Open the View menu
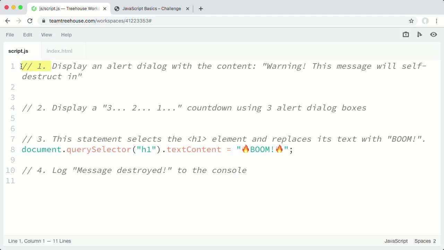This screenshot has width=444, height=250. point(46,35)
